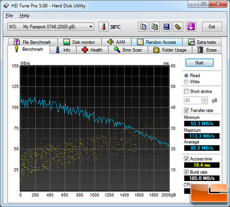Open the Health tab
The width and height of the screenshot is (230, 207).
(92, 50)
